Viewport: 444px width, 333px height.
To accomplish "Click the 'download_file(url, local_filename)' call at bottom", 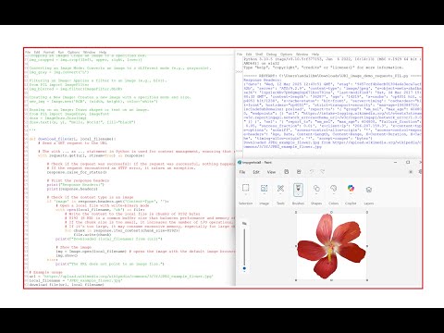I will [x=67, y=285].
